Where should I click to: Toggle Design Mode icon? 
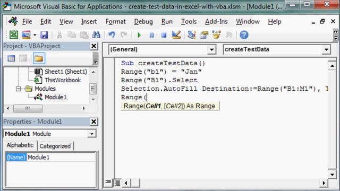(x=176, y=35)
